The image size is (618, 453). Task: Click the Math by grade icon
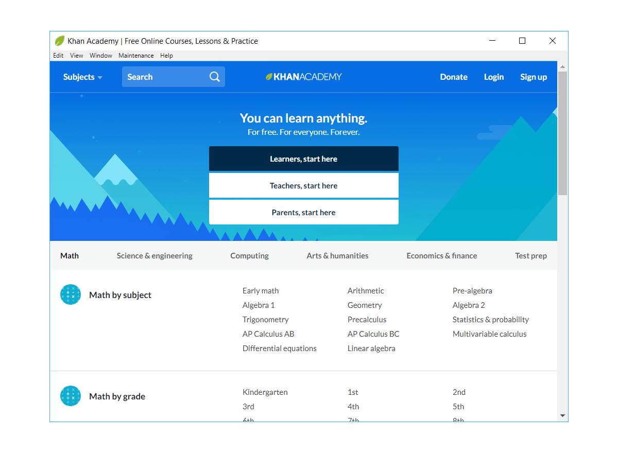pos(71,396)
